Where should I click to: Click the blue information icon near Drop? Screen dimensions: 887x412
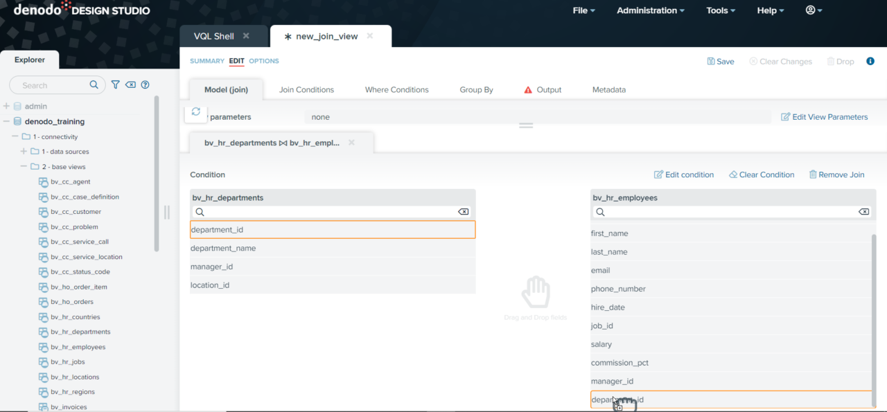(870, 62)
